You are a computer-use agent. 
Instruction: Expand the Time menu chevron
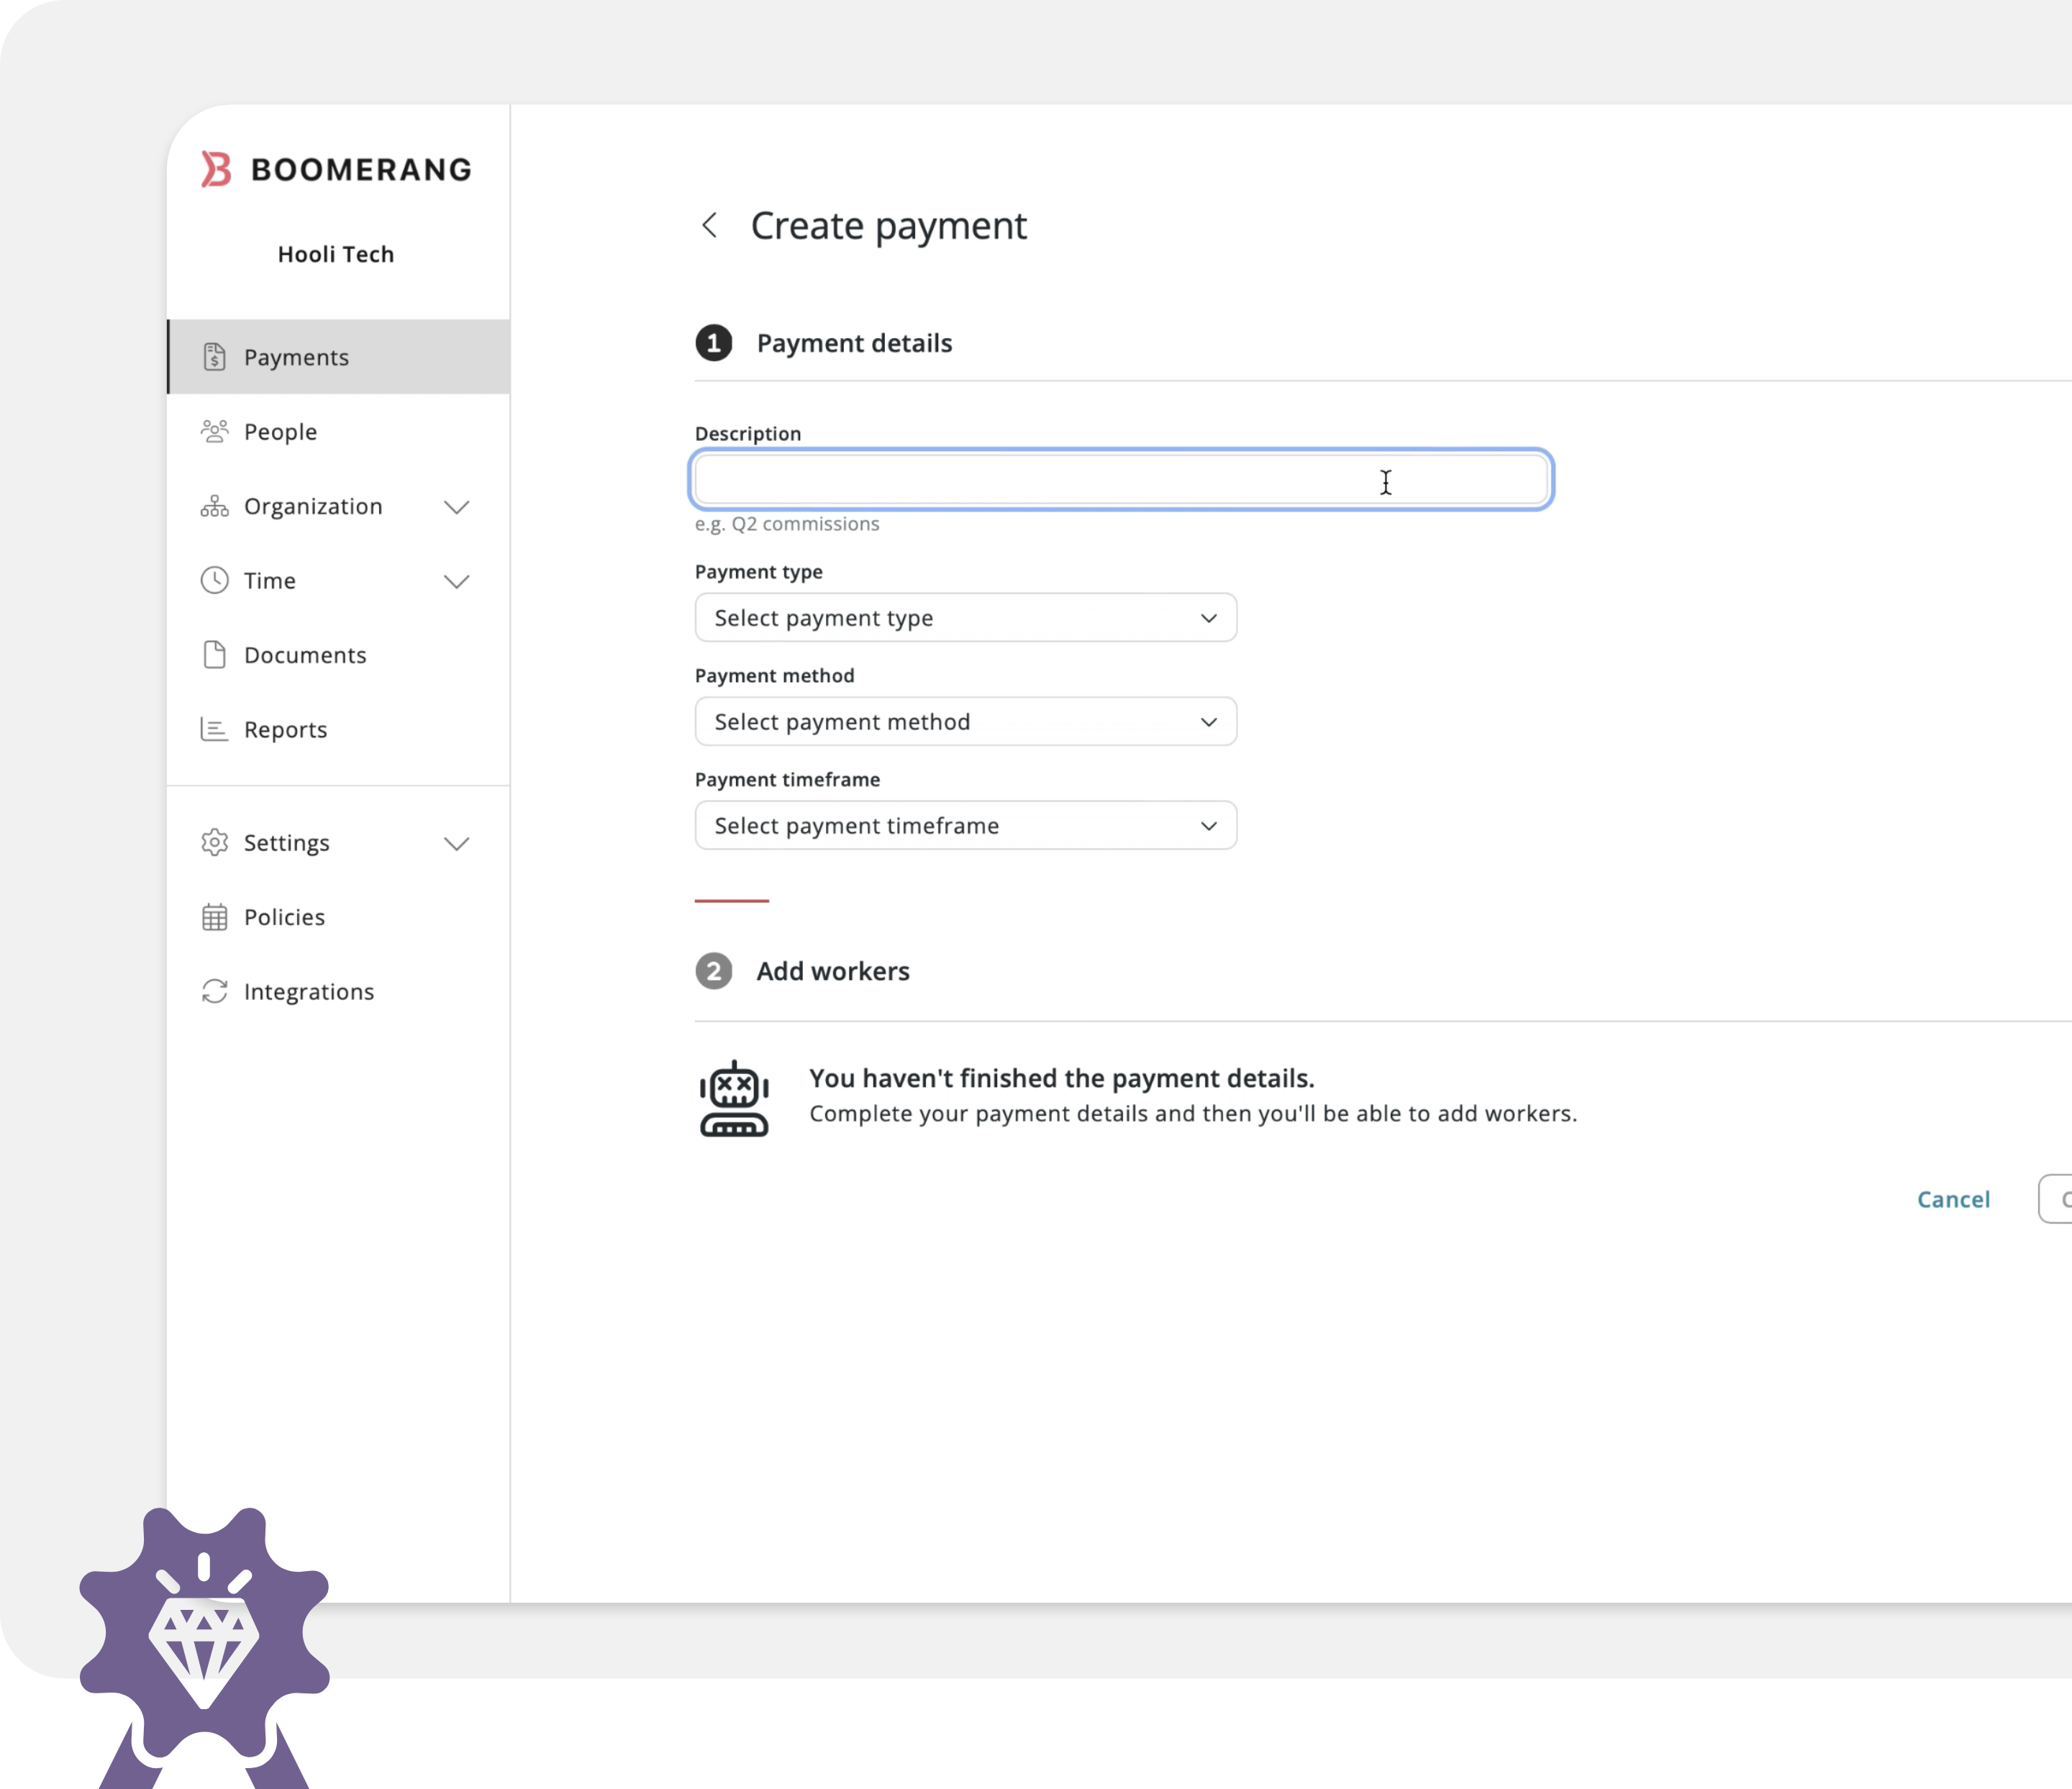457,581
